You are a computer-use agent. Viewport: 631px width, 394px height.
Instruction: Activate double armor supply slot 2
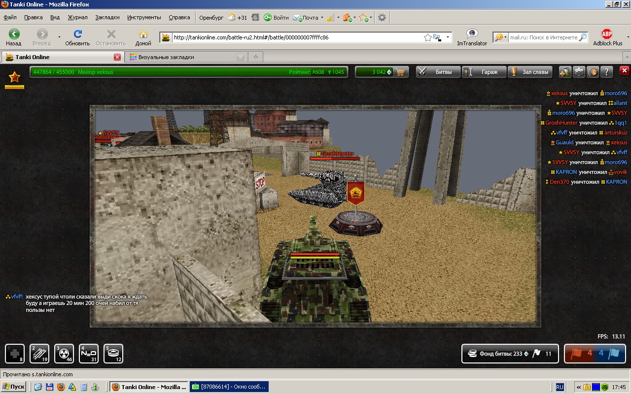click(x=39, y=354)
